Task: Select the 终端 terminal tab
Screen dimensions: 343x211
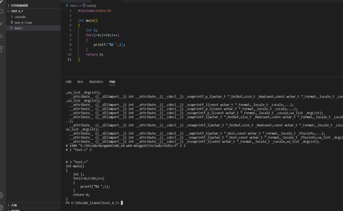Action: [x=112, y=82]
